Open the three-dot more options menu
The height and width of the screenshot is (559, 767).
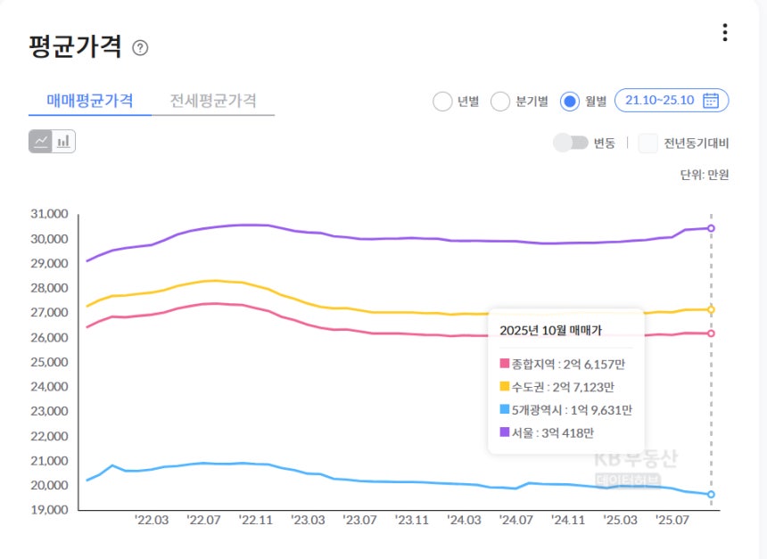click(x=724, y=33)
